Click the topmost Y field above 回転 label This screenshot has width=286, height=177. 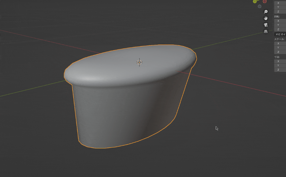coord(280,7)
